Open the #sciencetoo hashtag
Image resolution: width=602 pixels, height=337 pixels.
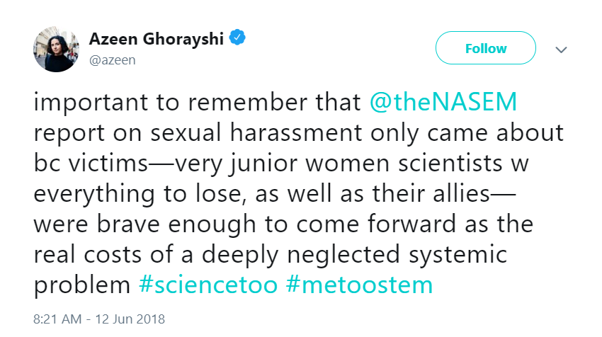208,285
